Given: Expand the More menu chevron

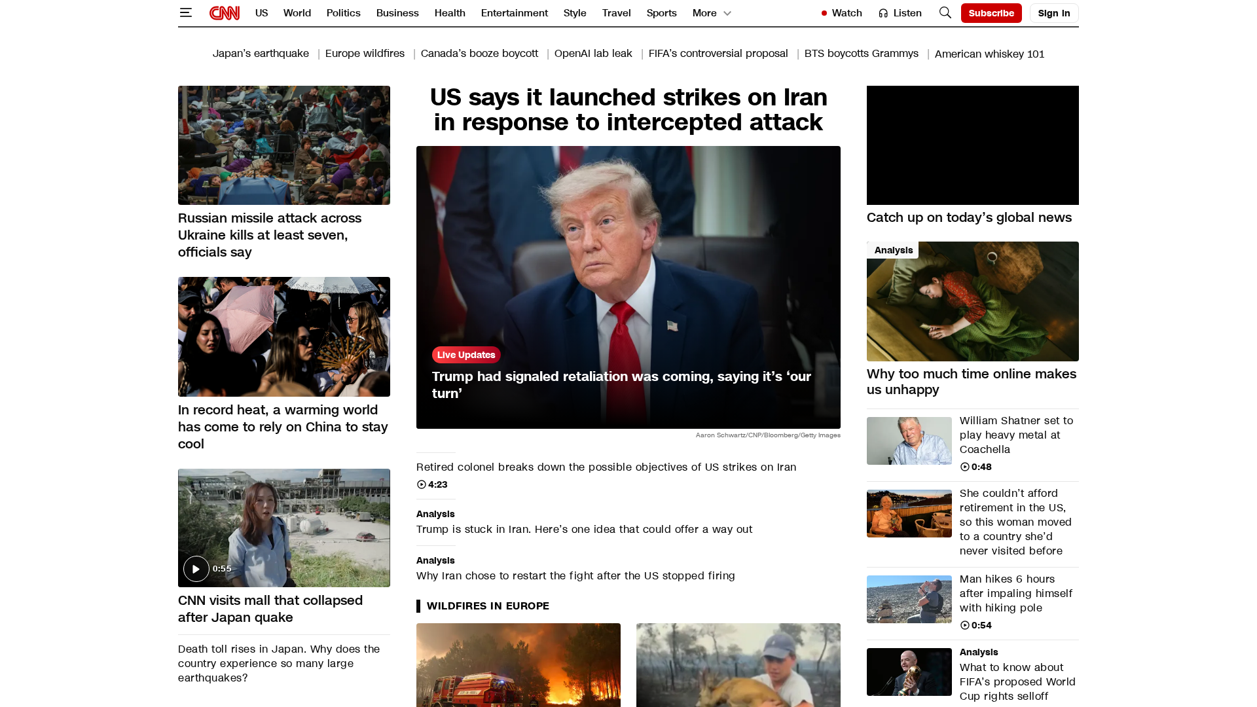Looking at the screenshot, I should click(x=727, y=14).
